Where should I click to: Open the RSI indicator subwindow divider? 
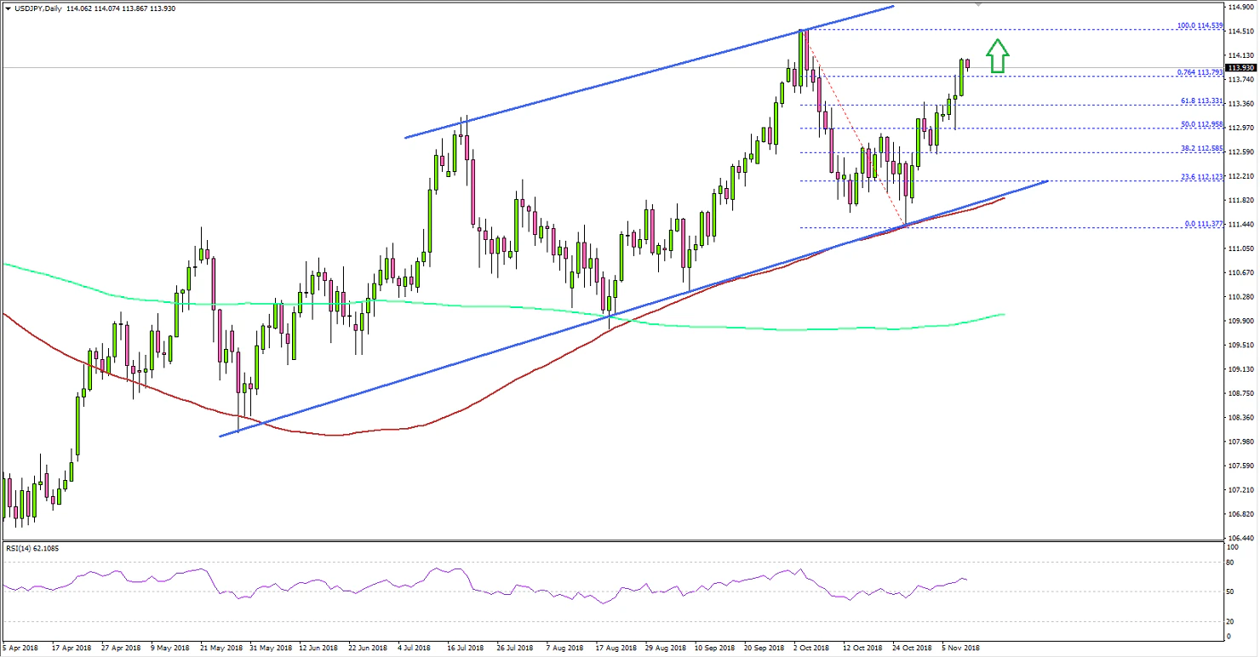pyautogui.click(x=596, y=540)
